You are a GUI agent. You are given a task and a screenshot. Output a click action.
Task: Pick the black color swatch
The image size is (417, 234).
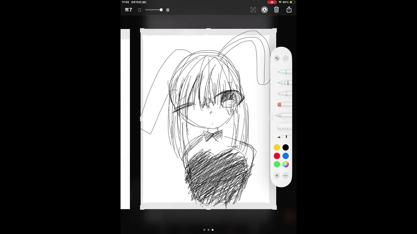(x=285, y=148)
